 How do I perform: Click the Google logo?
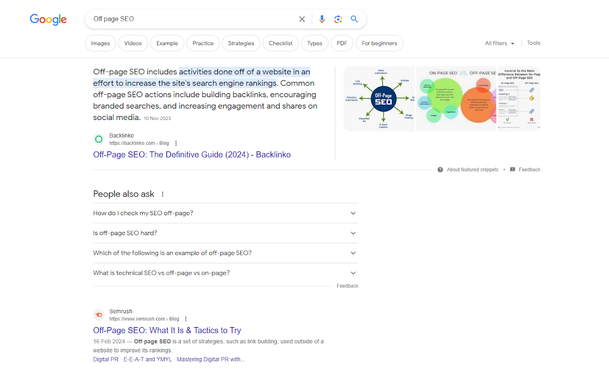click(48, 20)
